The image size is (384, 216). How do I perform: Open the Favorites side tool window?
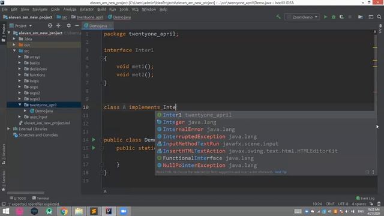(4, 181)
